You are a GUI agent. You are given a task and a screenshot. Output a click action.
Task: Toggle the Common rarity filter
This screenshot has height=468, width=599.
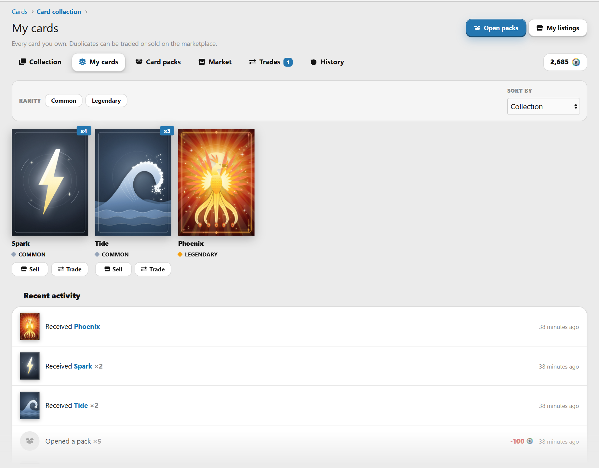[64, 101]
